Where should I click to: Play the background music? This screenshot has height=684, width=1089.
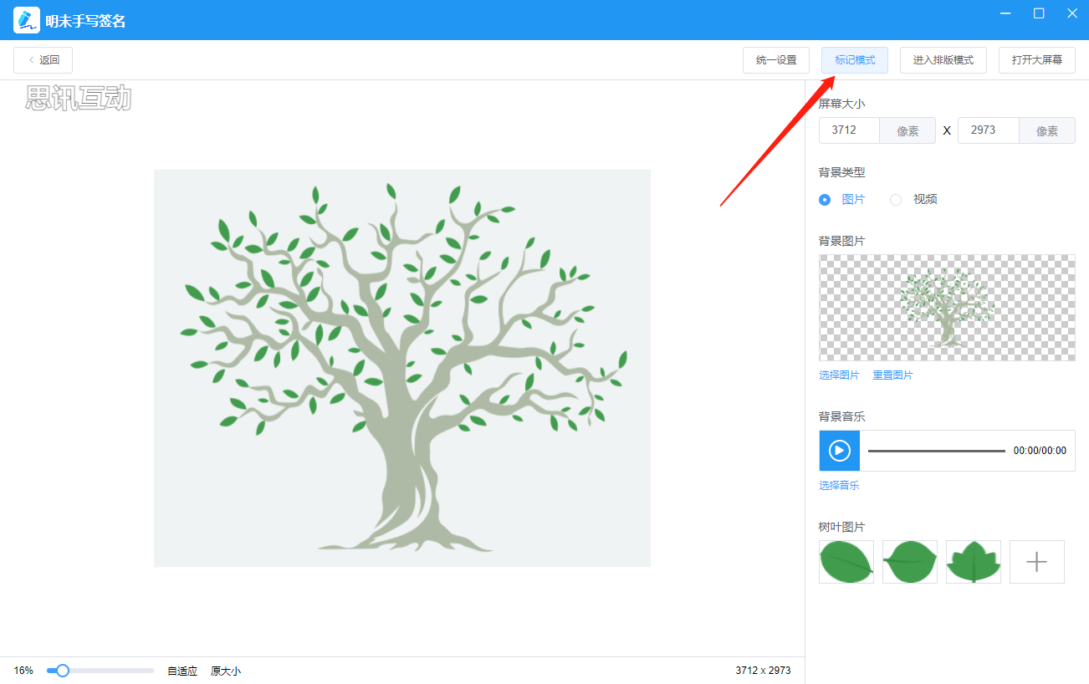tap(839, 451)
